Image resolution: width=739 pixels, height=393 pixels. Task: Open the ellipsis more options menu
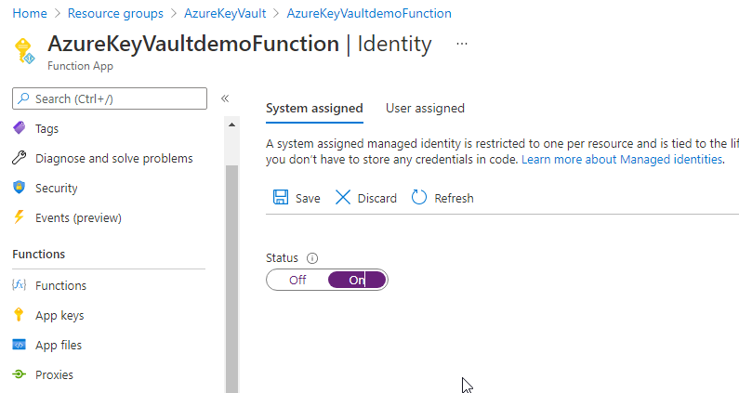462,44
